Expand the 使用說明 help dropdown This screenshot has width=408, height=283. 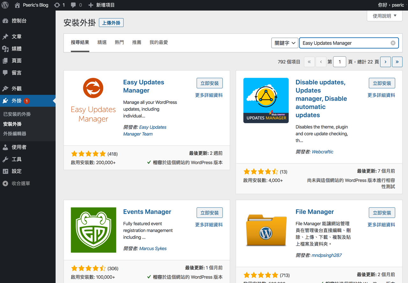(x=385, y=16)
